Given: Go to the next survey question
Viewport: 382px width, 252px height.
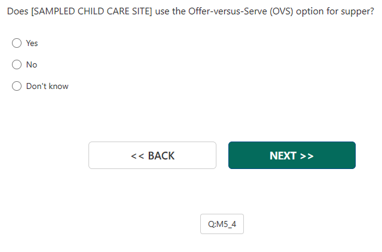Looking at the screenshot, I should click(x=292, y=155).
